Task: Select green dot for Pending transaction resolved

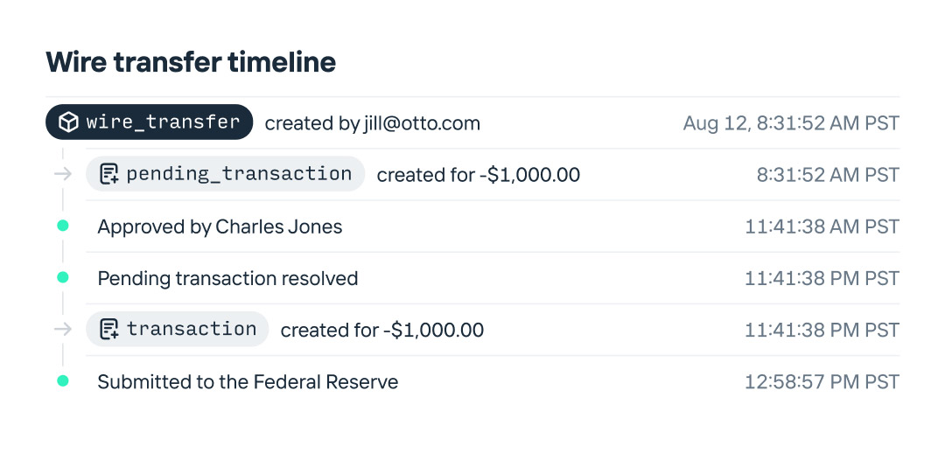Action: [62, 277]
